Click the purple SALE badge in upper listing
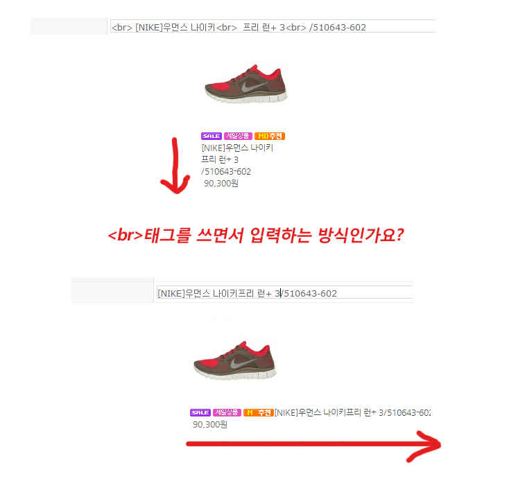 point(212,136)
